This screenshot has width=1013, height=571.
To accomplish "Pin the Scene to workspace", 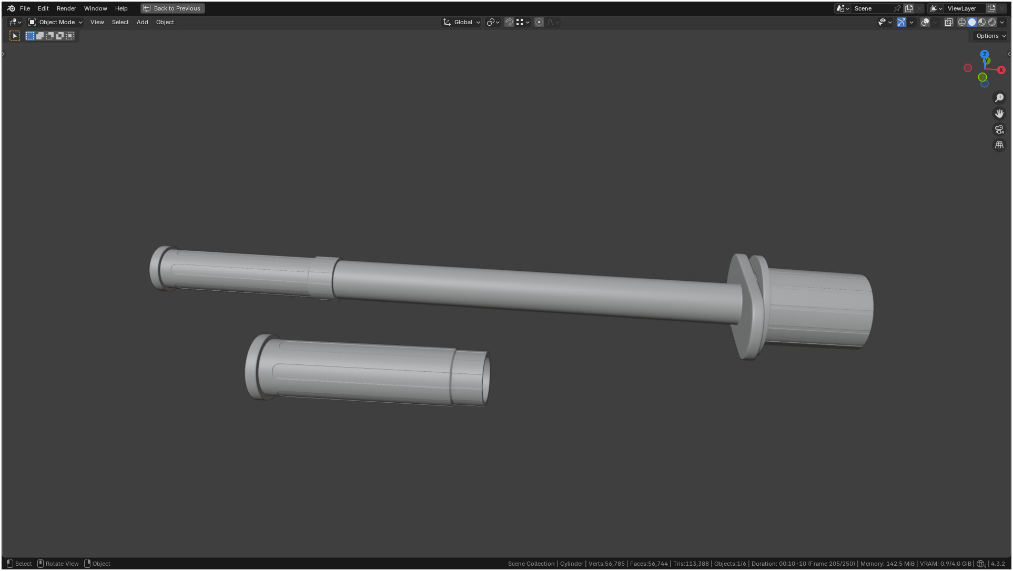I will coord(897,8).
